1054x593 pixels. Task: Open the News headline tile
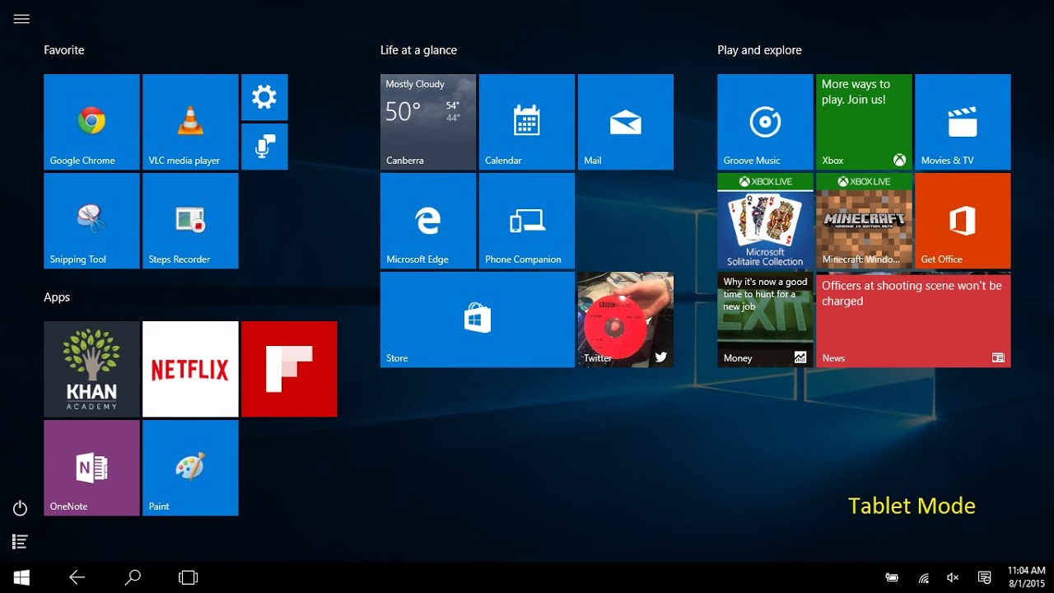tap(913, 320)
